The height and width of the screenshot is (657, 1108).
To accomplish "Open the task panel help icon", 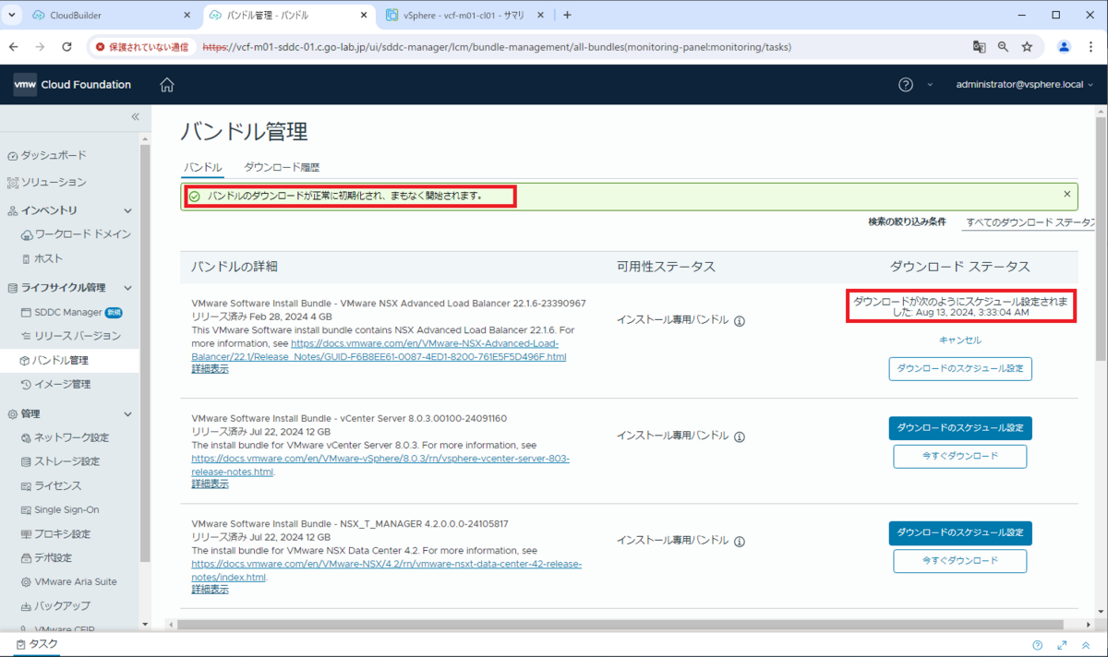I will point(1038,645).
